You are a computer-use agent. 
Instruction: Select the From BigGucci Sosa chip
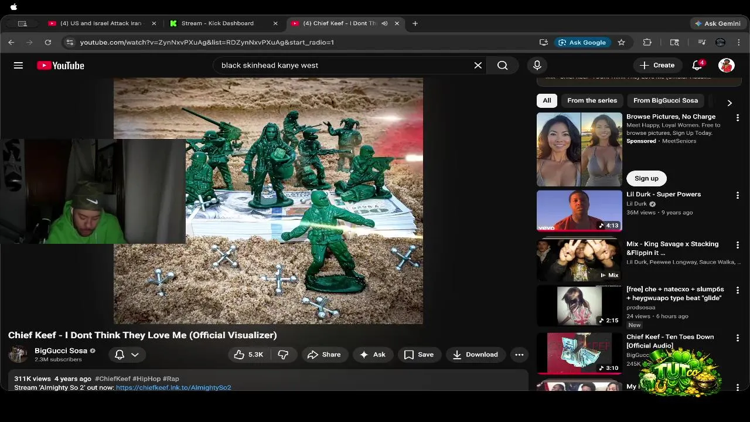pos(665,100)
